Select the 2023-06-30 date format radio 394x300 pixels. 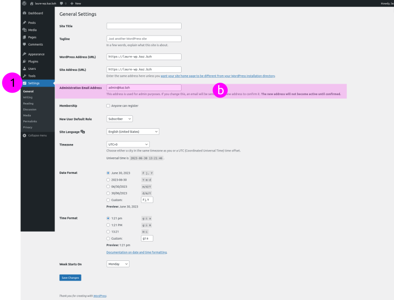tap(108, 180)
